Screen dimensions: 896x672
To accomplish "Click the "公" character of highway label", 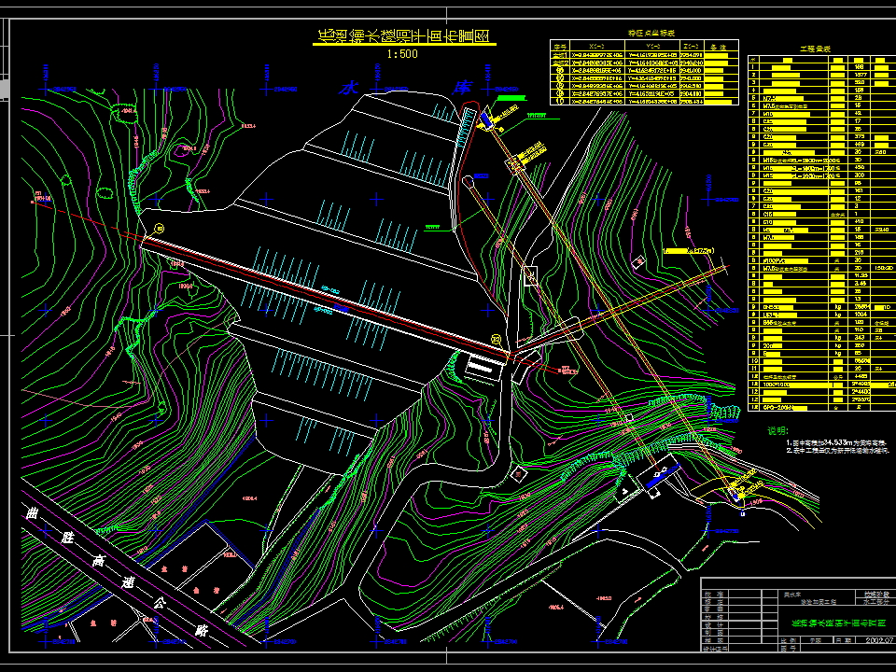I will click(x=161, y=605).
